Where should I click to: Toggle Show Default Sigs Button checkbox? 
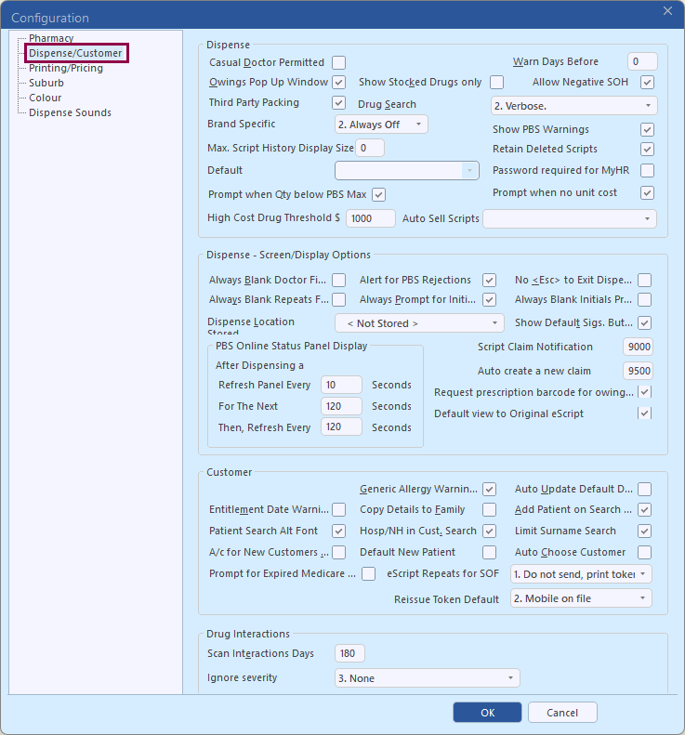pyautogui.click(x=645, y=323)
